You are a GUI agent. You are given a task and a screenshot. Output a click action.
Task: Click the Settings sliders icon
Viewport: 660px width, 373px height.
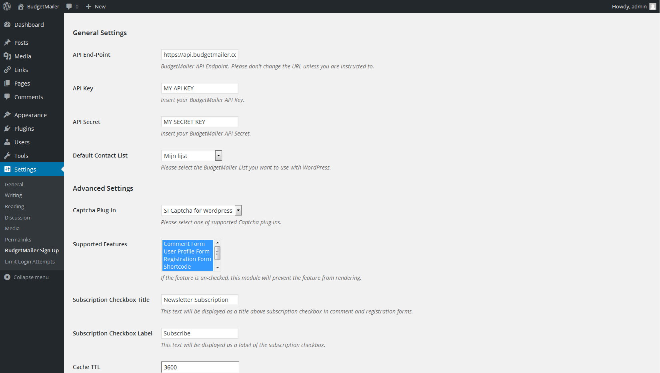[x=7, y=169]
